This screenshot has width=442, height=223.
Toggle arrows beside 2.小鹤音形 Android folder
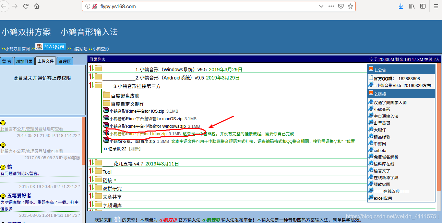click(91, 77)
